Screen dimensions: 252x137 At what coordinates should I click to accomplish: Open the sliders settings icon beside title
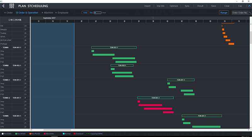click(12, 6)
